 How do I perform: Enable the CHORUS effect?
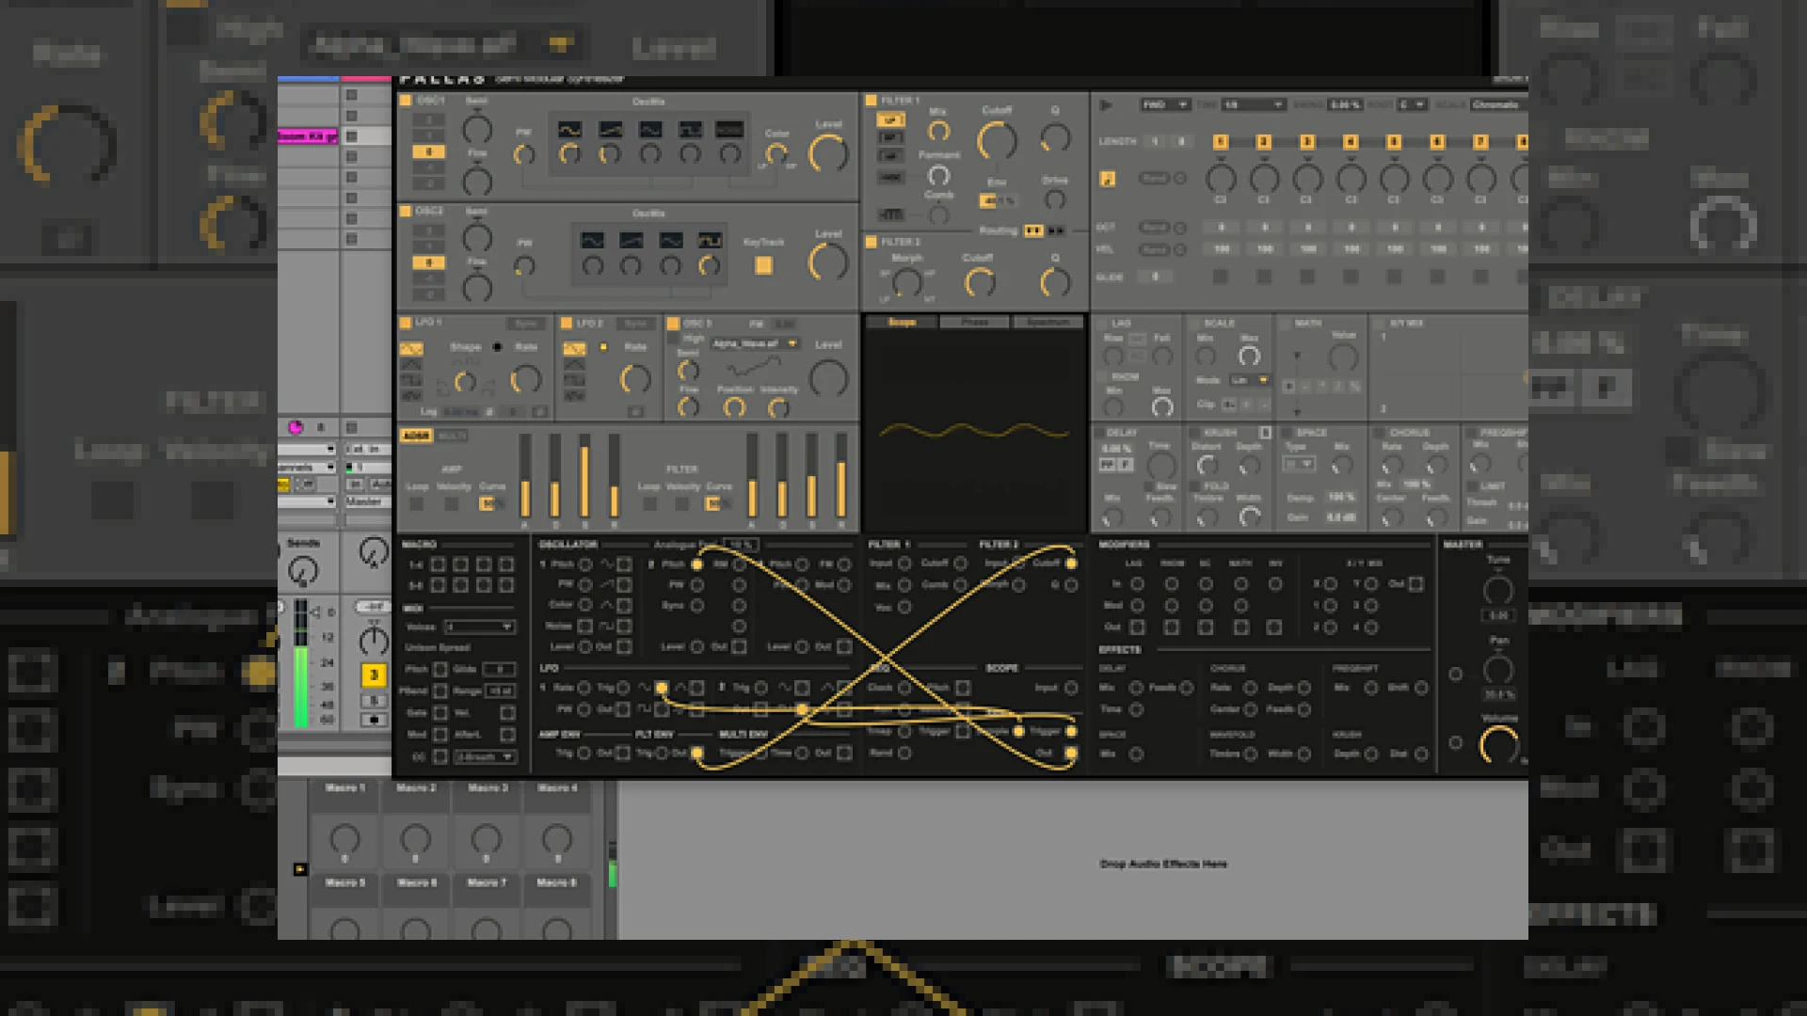[1379, 433]
